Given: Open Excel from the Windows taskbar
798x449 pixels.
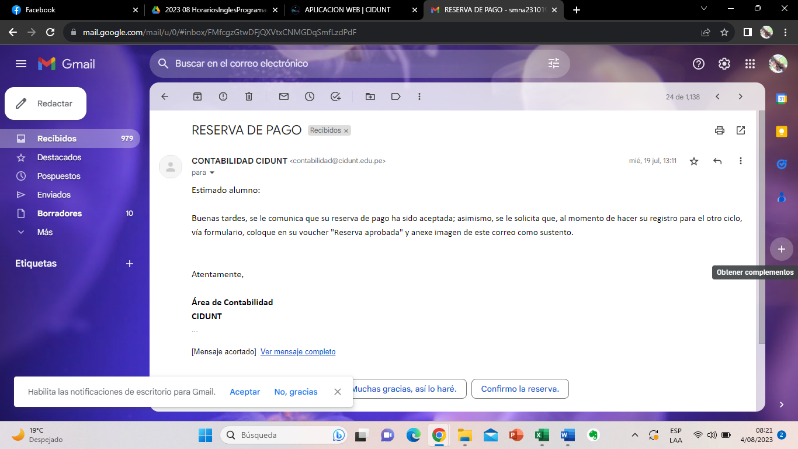Looking at the screenshot, I should tap(542, 435).
